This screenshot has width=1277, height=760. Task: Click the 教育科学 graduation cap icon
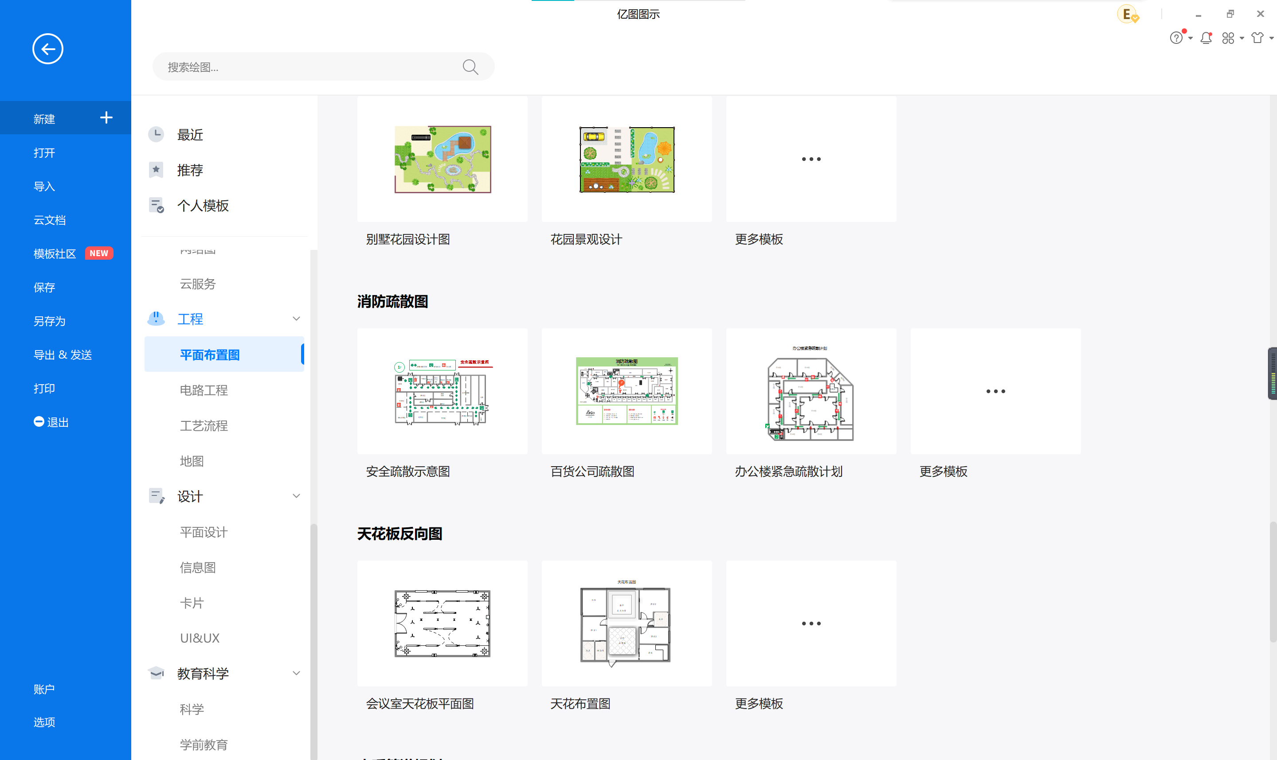156,673
